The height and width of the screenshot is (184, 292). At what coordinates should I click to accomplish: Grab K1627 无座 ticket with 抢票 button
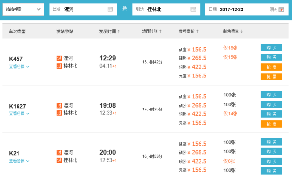point(272,124)
